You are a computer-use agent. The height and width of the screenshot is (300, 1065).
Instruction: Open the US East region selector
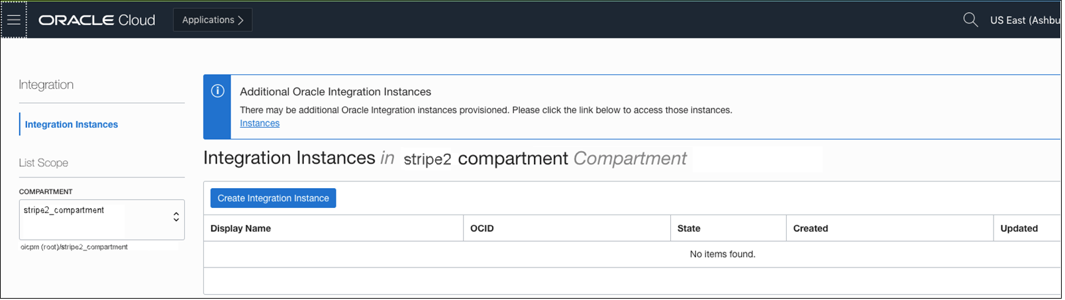[x=1024, y=20]
